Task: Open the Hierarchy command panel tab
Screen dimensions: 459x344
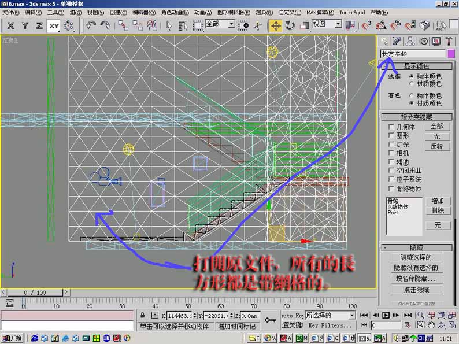Action: click(x=410, y=41)
